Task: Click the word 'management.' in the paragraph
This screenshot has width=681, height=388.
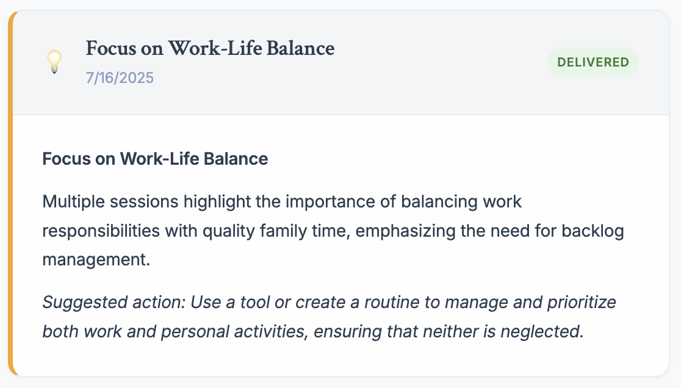Action: click(x=96, y=259)
